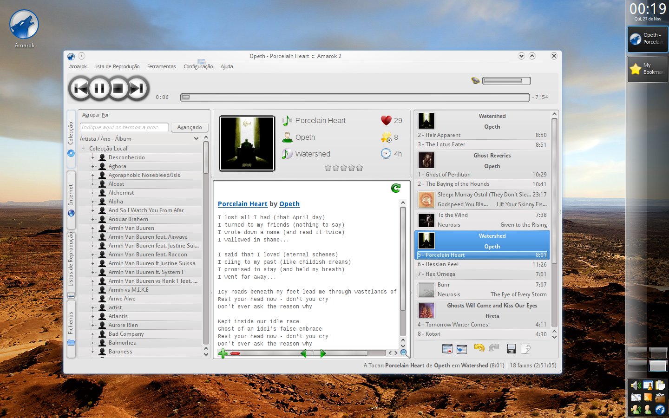This screenshot has height=418, width=669.
Task: Select Agoraphobic Nosebleed/Isis in collection
Action: tap(144, 175)
